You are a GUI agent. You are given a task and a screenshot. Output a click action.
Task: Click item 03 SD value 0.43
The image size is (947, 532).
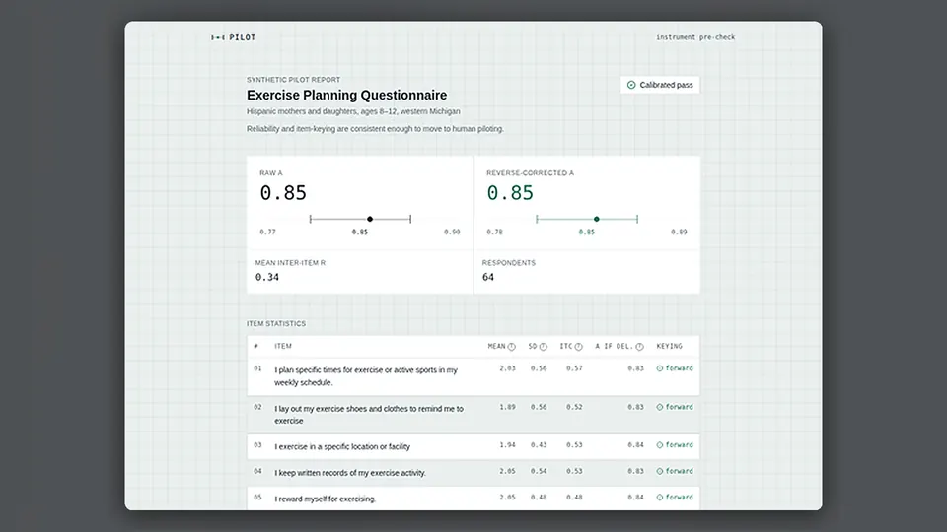[539, 445]
